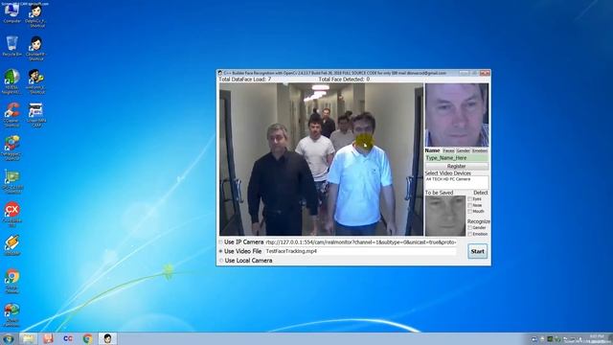Screen dimensions: 613x345
Task: Open the green graphics card desktop icon
Action: coord(12,181)
